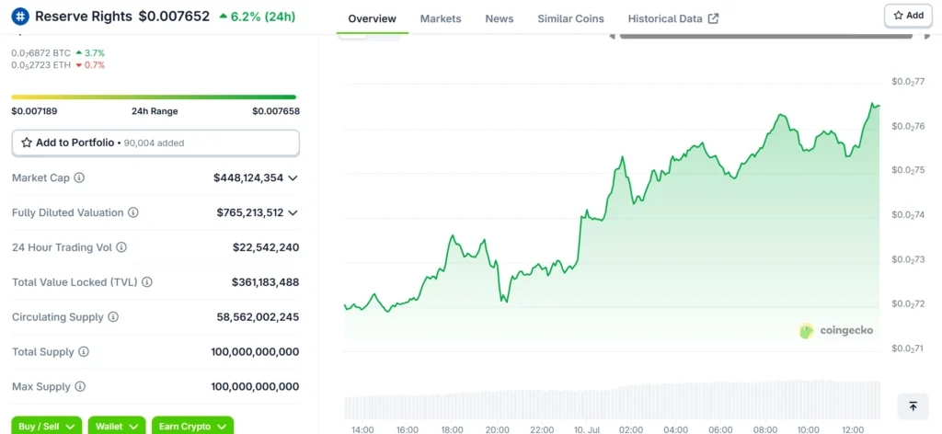Click the 24h Range progress bar
This screenshot has width=942, height=434.
tap(154, 97)
